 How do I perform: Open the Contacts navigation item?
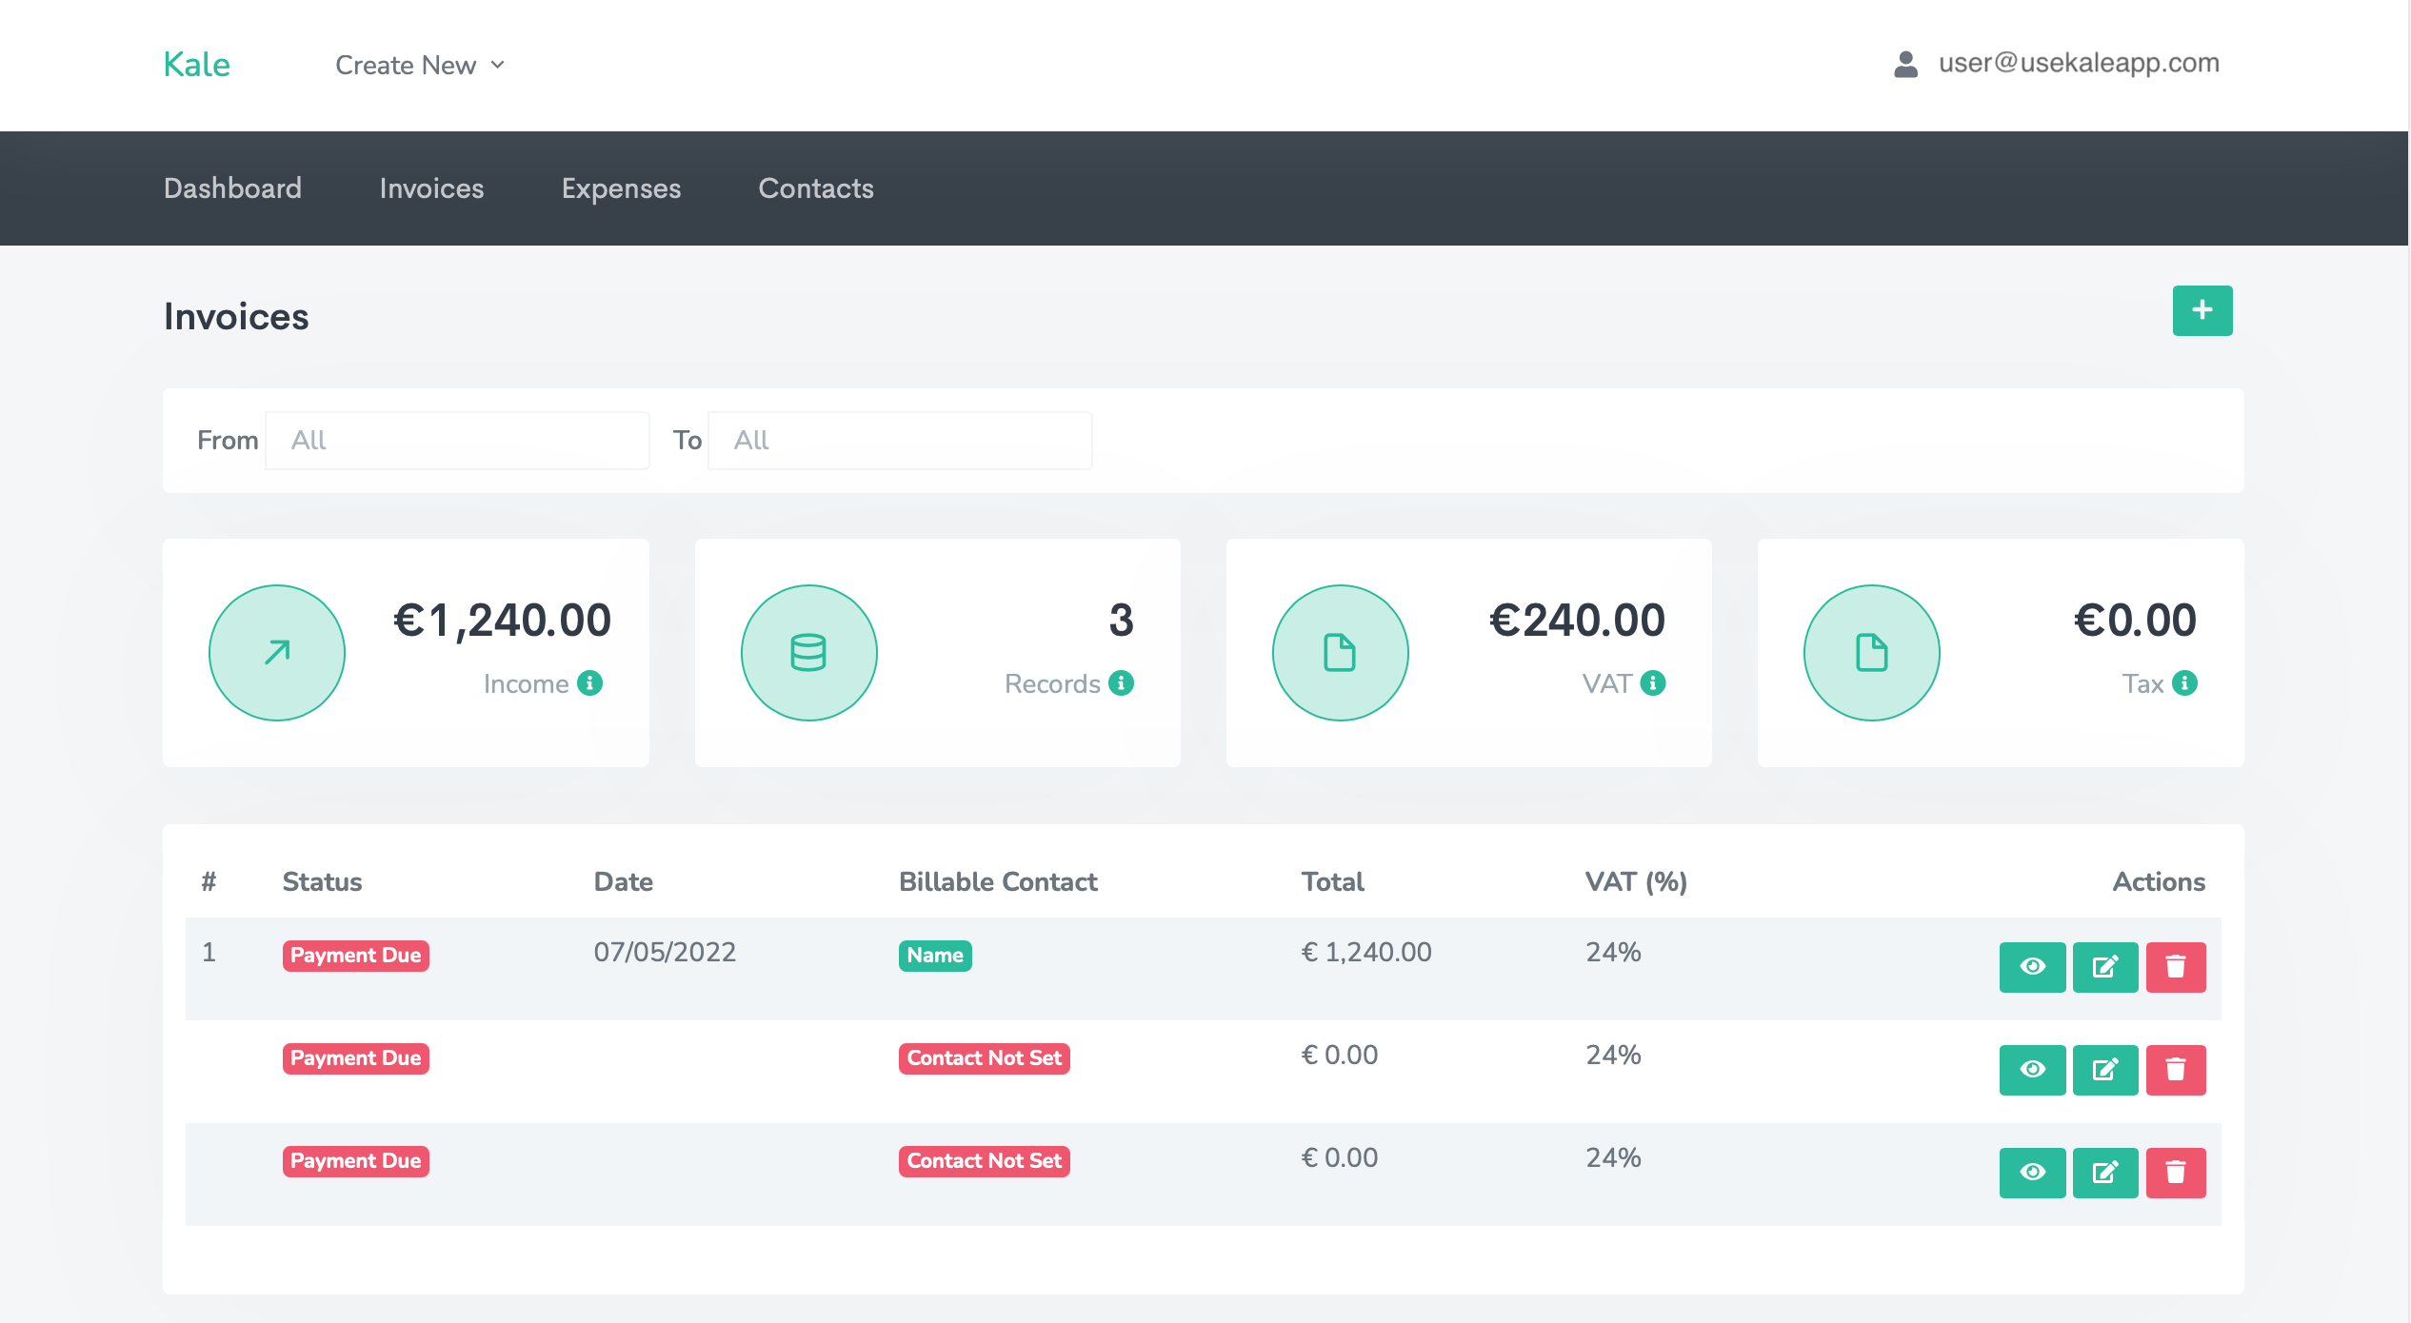point(815,188)
